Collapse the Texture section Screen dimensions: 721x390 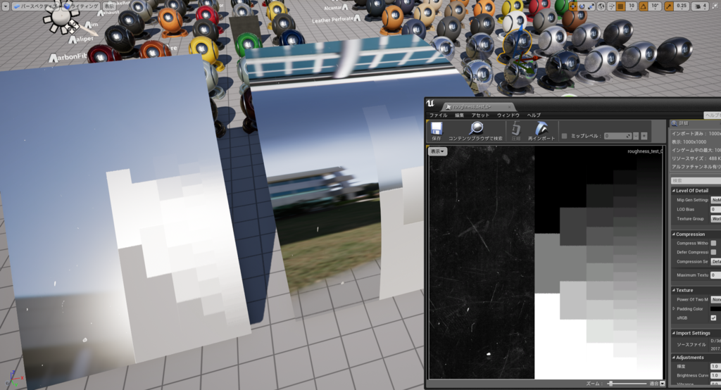click(x=674, y=290)
